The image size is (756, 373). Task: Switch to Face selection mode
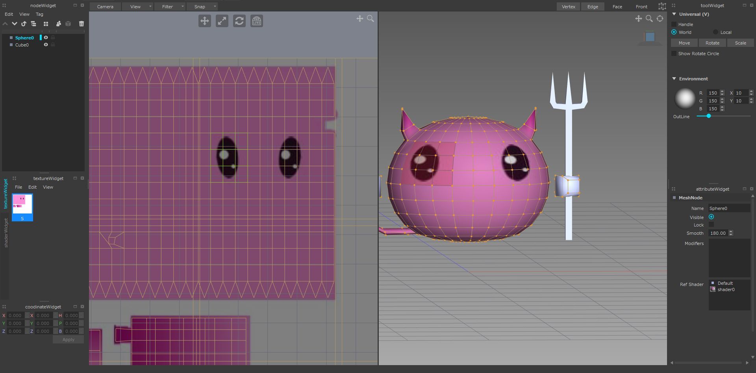pyautogui.click(x=617, y=7)
